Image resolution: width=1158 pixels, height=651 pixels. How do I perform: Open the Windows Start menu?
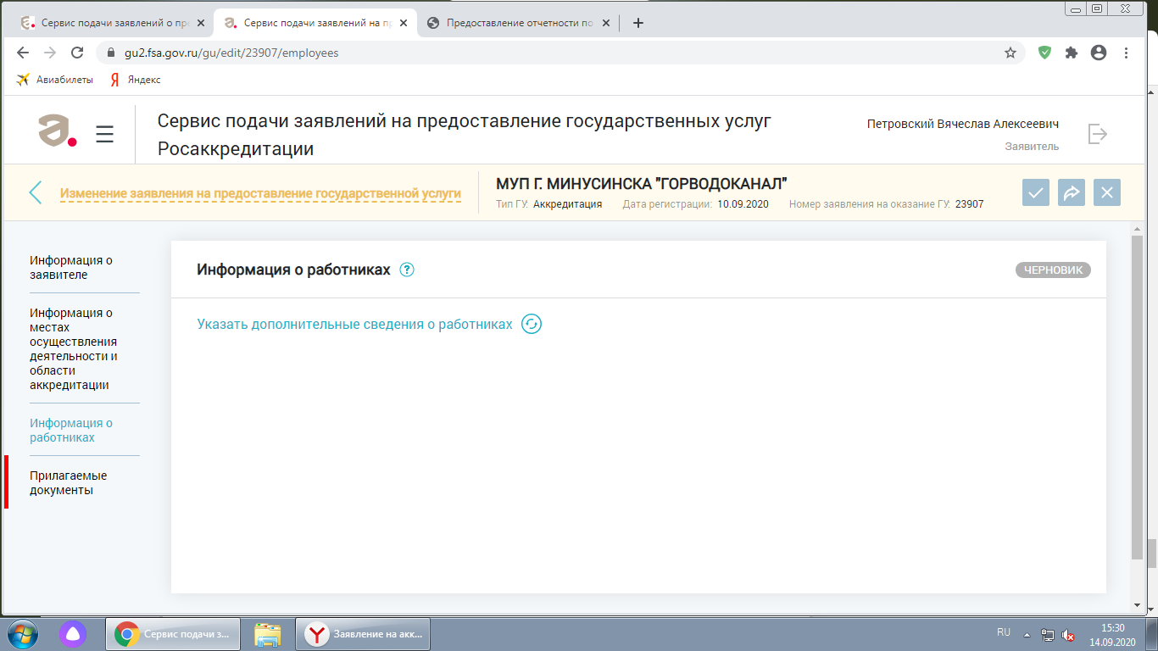[23, 633]
